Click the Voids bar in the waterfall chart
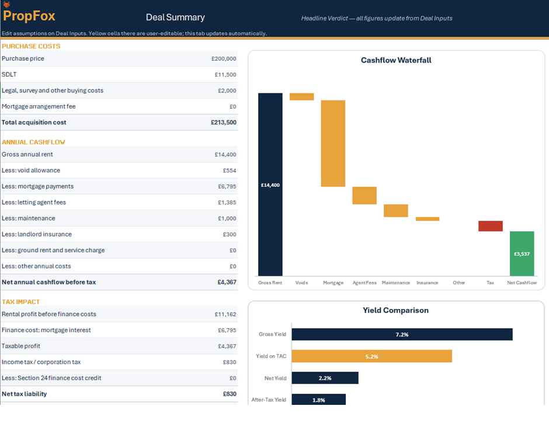This screenshot has height=444, width=549. click(302, 96)
